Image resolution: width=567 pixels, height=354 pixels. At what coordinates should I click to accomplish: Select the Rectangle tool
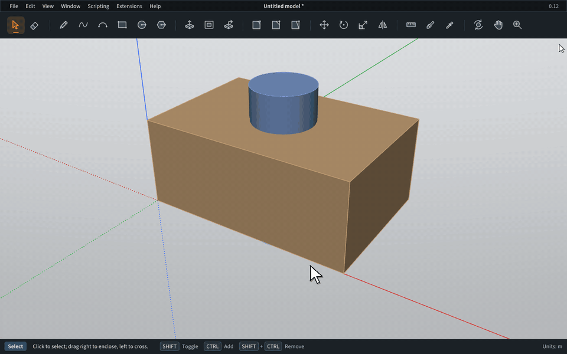(x=122, y=25)
